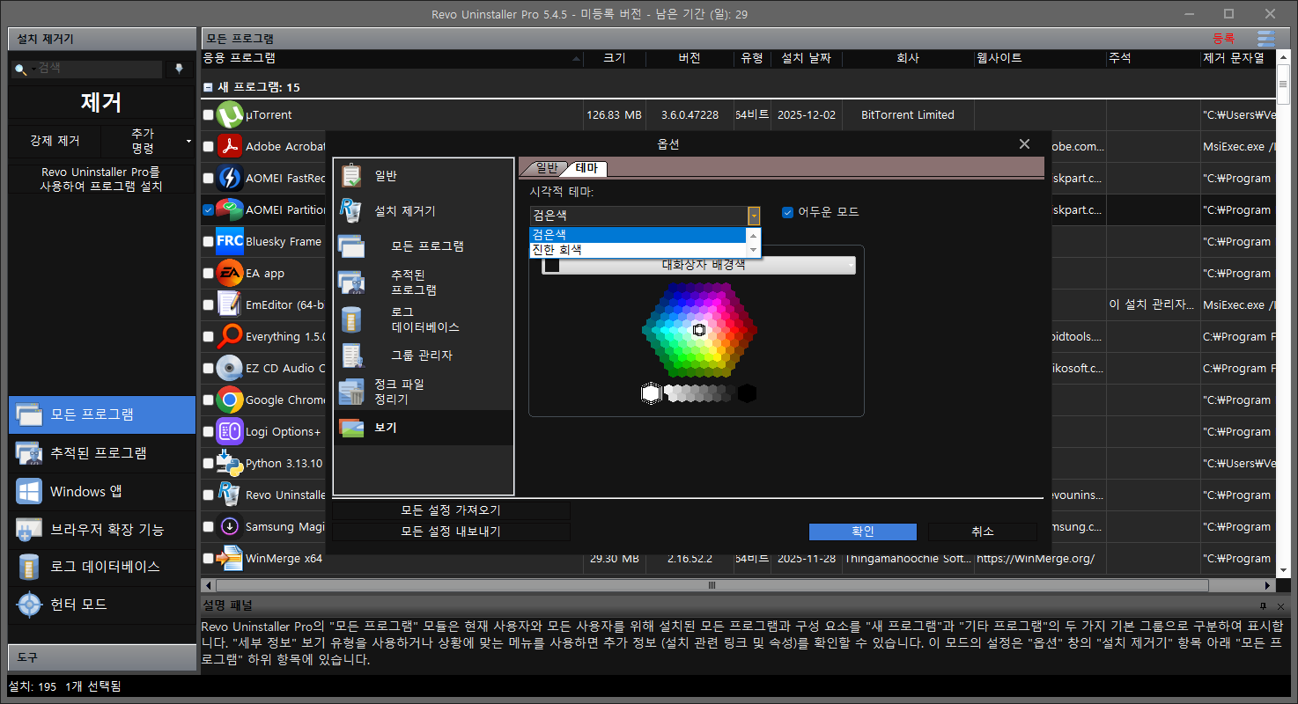
Task: Choose 진한 회색 from the theme list
Action: (638, 250)
